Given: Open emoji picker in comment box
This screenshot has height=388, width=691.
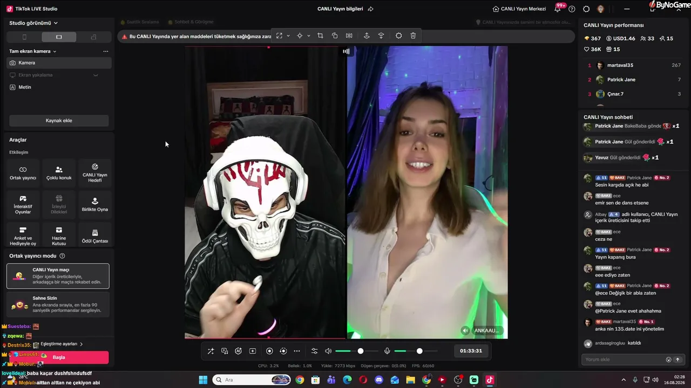Looking at the screenshot, I should pyautogui.click(x=668, y=359).
